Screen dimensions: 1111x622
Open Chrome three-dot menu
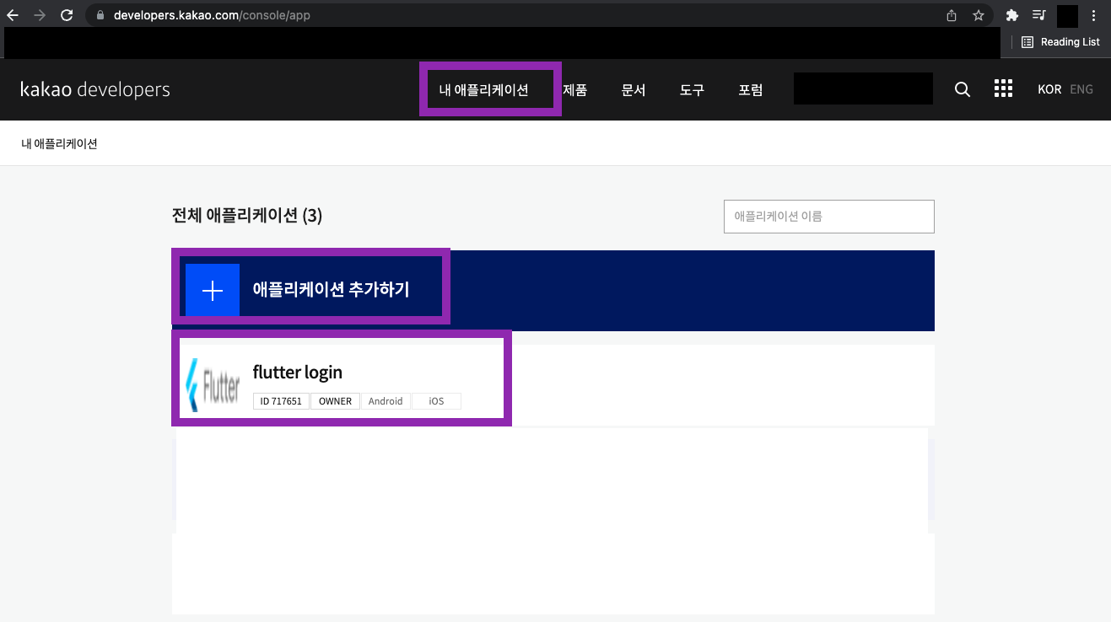pos(1093,15)
